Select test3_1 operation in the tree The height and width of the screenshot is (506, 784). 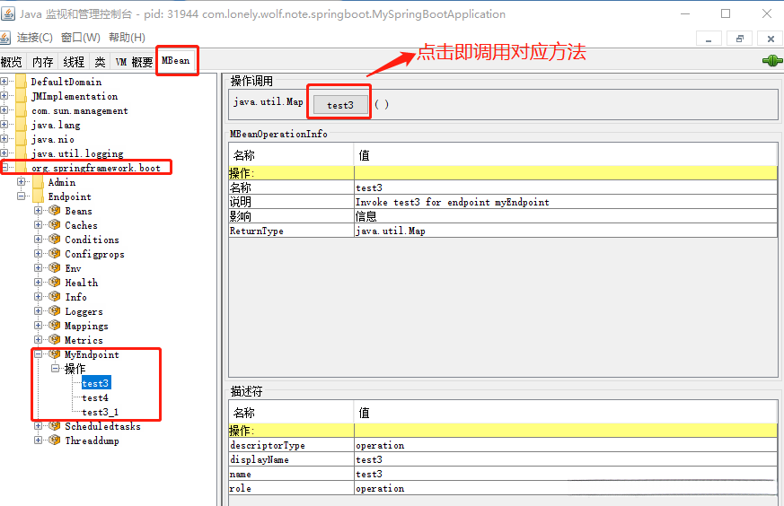click(101, 412)
